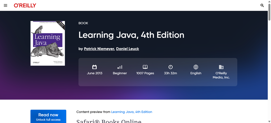Click the globe language icon
The image size is (271, 123).
[196, 67]
